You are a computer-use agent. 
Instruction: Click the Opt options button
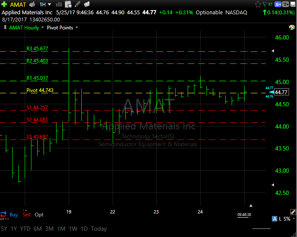point(39,215)
